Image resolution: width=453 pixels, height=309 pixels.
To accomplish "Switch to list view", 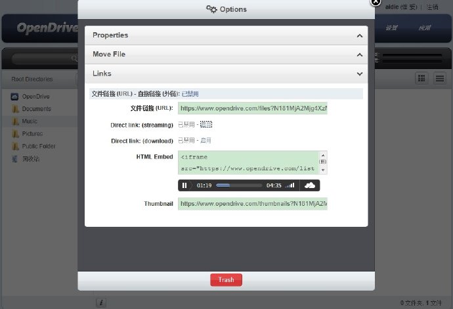I will (440, 78).
